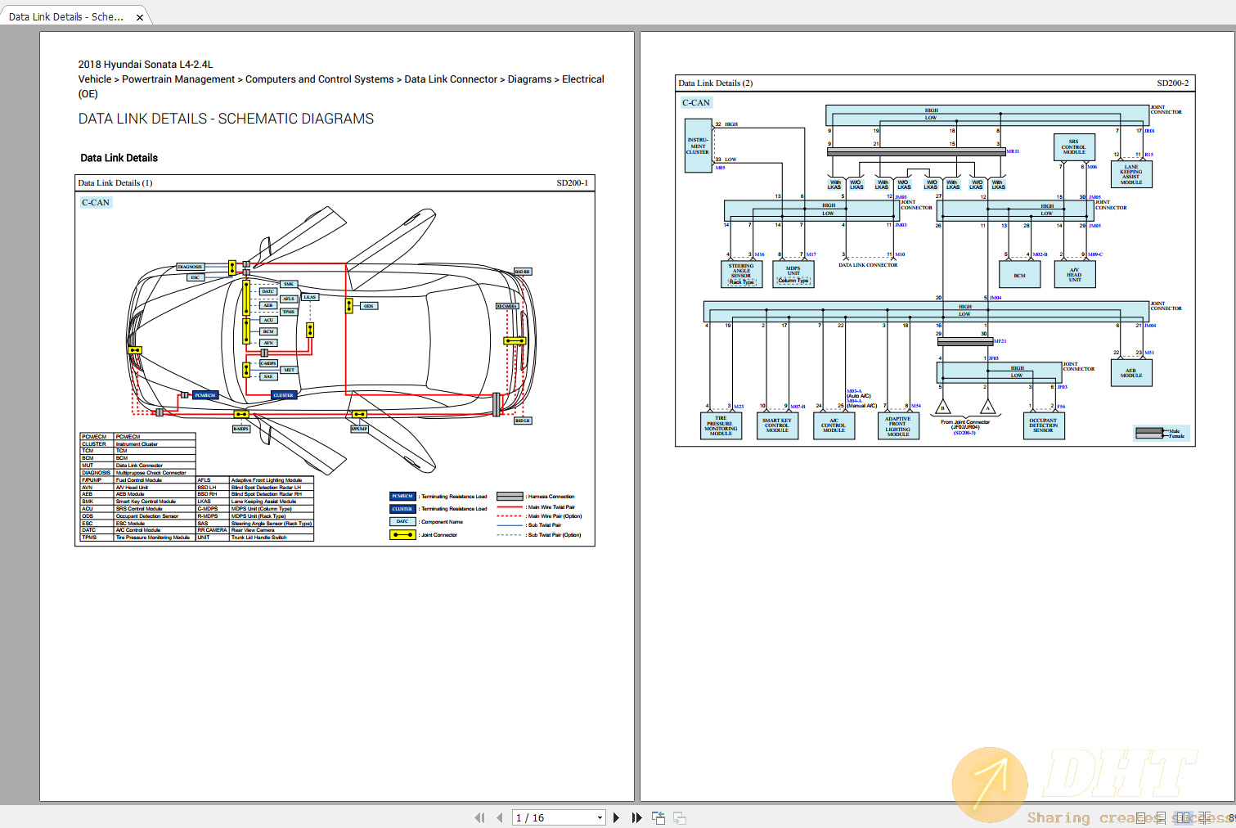Click the R-MDPS component label below the car
Screen dimensions: 1236x828
pos(240,429)
